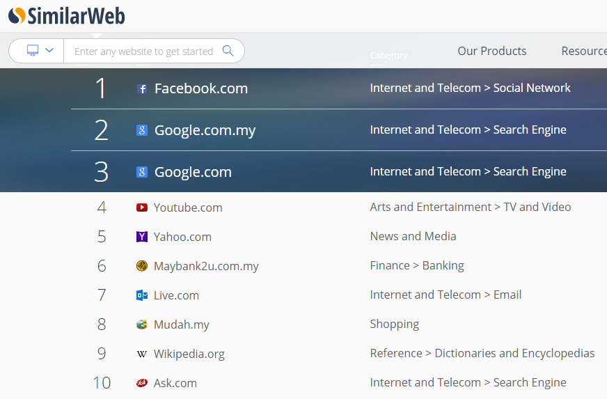607x399 pixels.
Task: Open the Live.com site link
Action: (176, 295)
